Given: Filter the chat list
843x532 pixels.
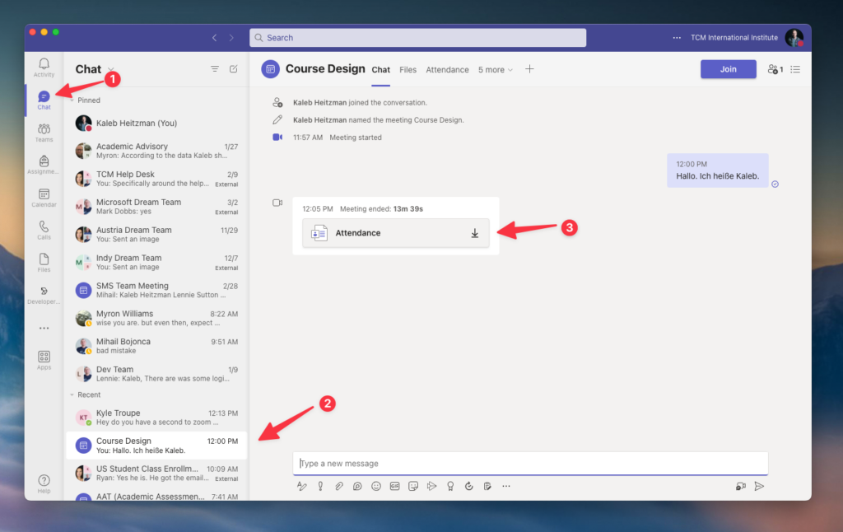Looking at the screenshot, I should (215, 69).
